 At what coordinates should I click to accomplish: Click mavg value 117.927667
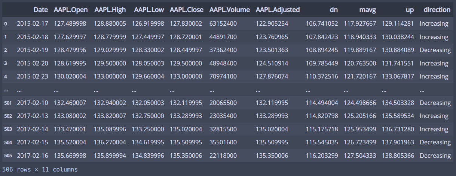(x=360, y=23)
